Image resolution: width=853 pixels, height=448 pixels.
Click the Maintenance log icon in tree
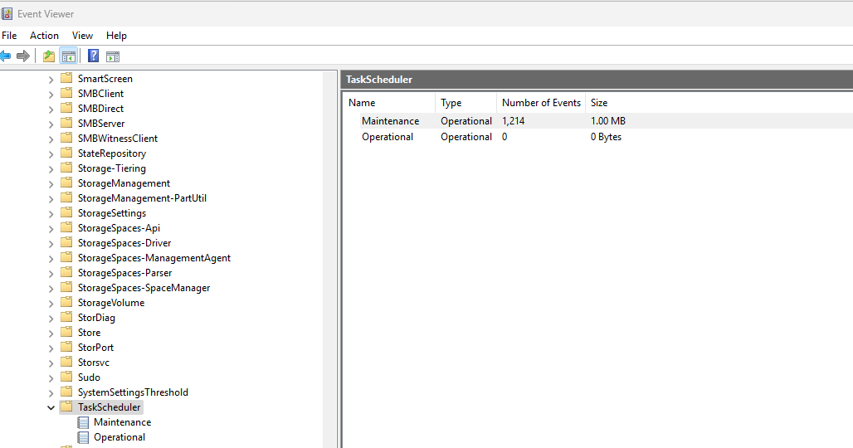(83, 422)
